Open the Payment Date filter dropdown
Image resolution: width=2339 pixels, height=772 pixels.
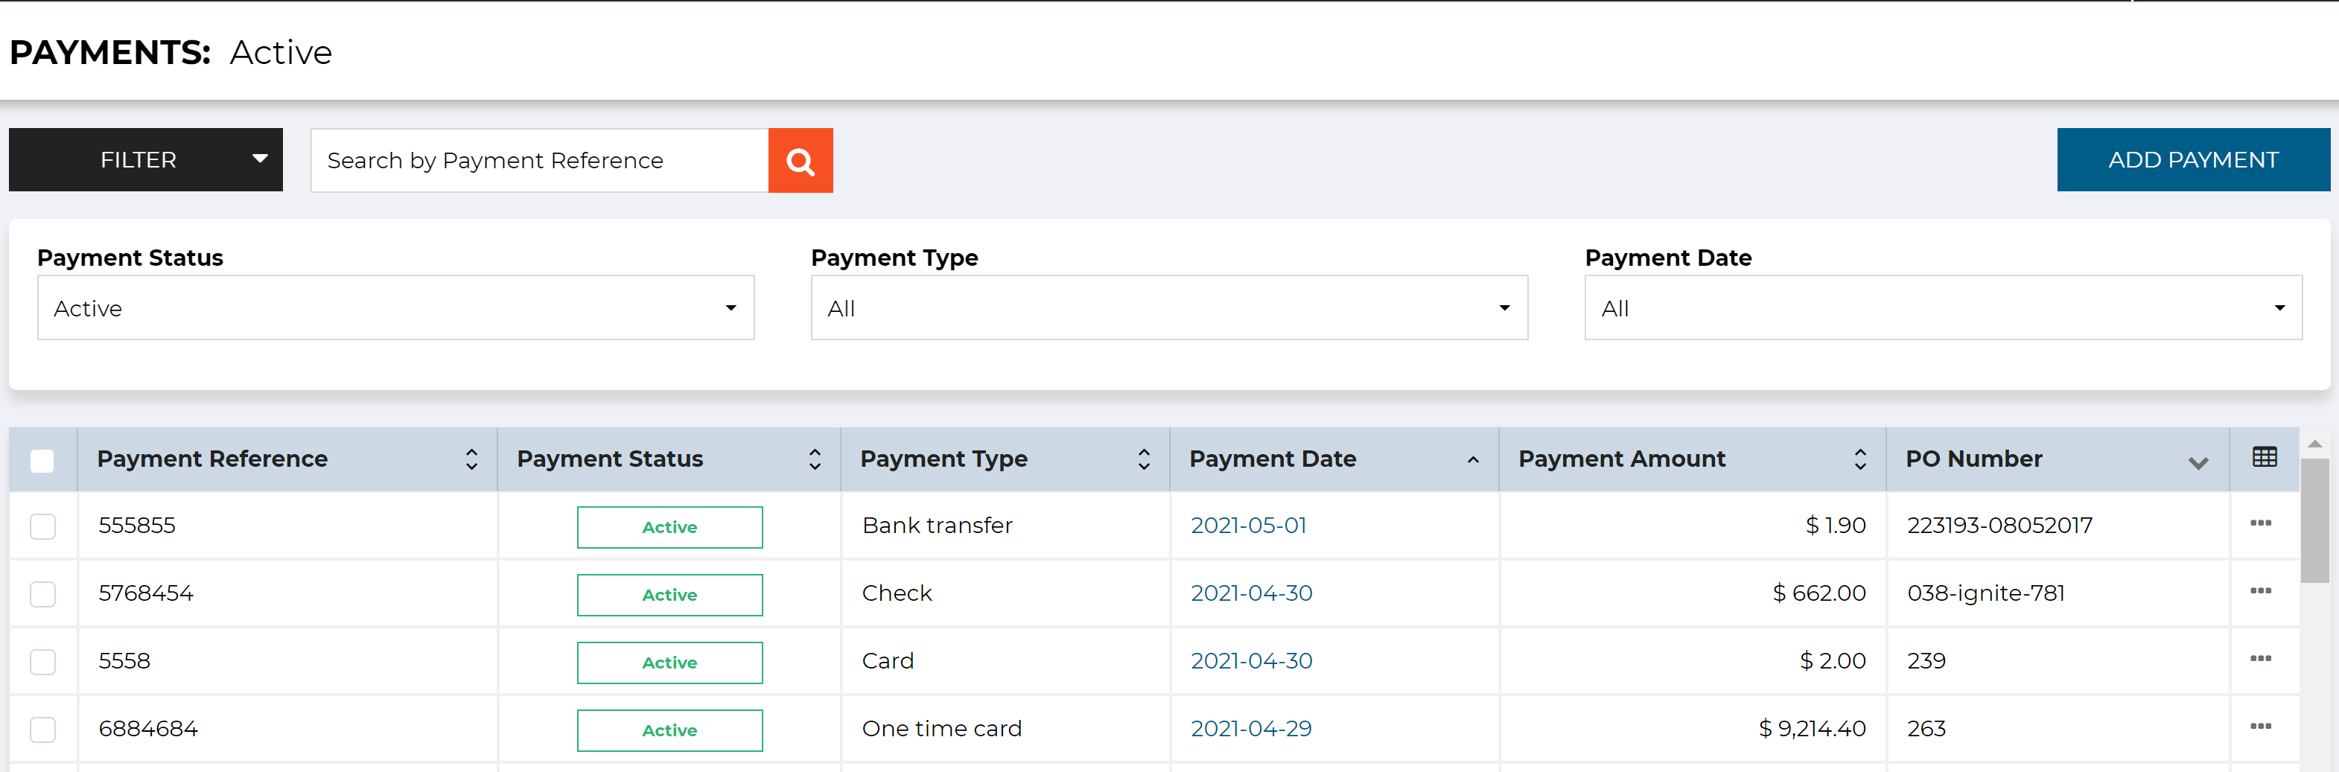point(1943,308)
